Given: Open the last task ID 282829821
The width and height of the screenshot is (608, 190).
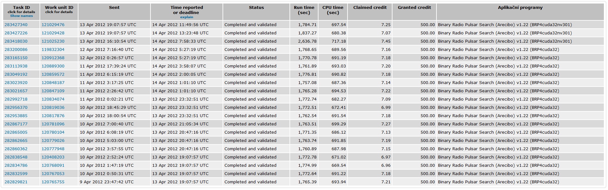Looking at the screenshot, I should tap(16, 182).
